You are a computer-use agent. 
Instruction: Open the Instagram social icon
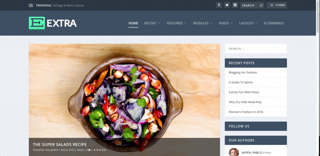point(235,5)
